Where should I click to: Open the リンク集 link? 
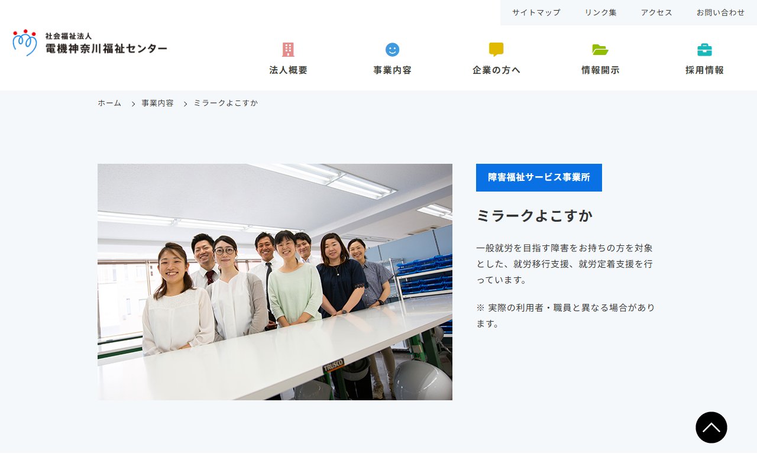pyautogui.click(x=601, y=12)
